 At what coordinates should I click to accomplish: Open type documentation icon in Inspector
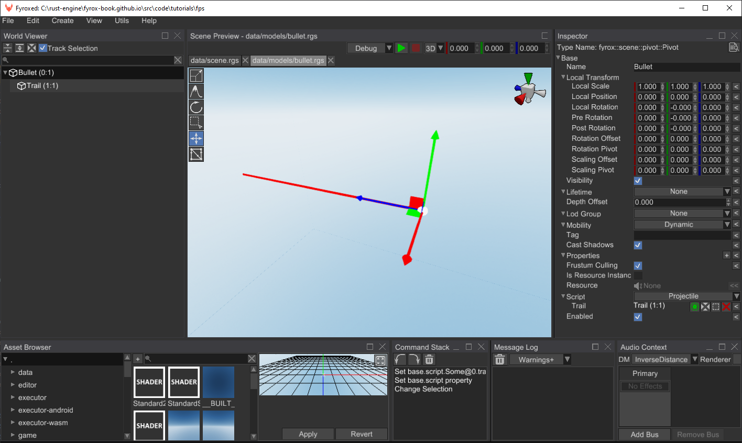[734, 48]
